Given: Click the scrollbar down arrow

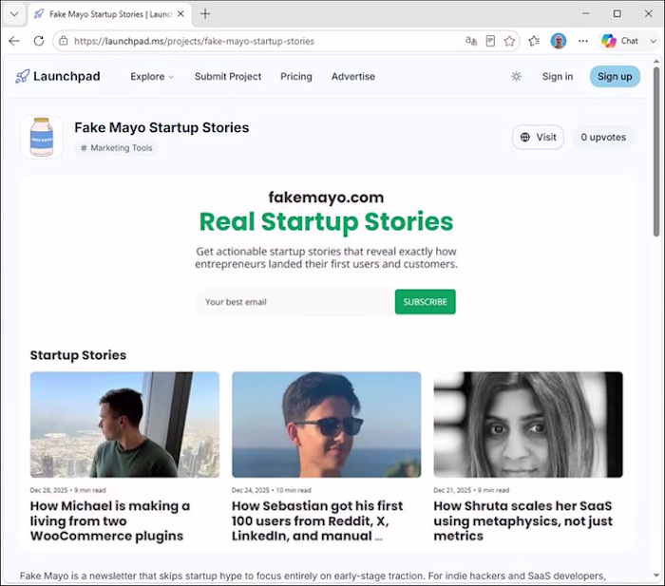Looking at the screenshot, I should (x=656, y=576).
